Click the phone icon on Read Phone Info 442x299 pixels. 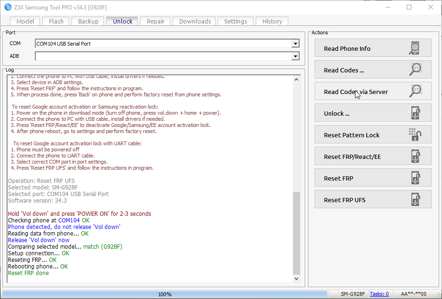tap(414, 48)
